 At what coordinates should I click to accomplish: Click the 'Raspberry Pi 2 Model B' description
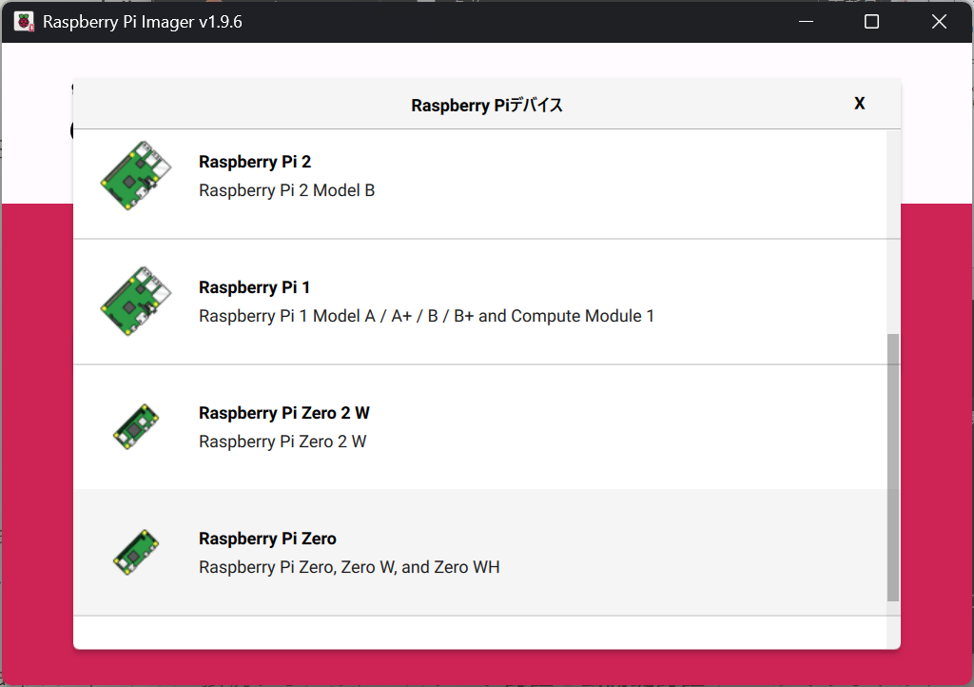[286, 190]
